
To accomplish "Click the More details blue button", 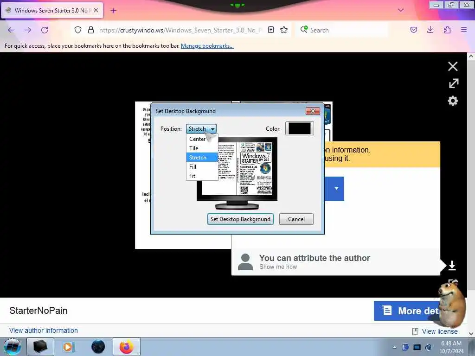I will 407,311.
